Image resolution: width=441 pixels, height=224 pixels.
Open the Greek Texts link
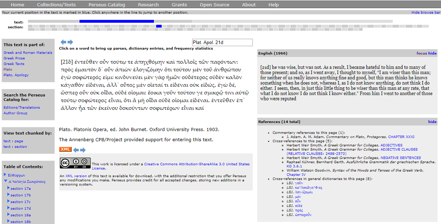point(14,64)
